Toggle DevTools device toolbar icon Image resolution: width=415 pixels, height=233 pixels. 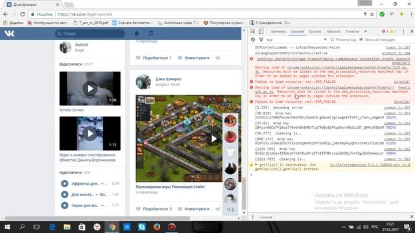[261, 32]
